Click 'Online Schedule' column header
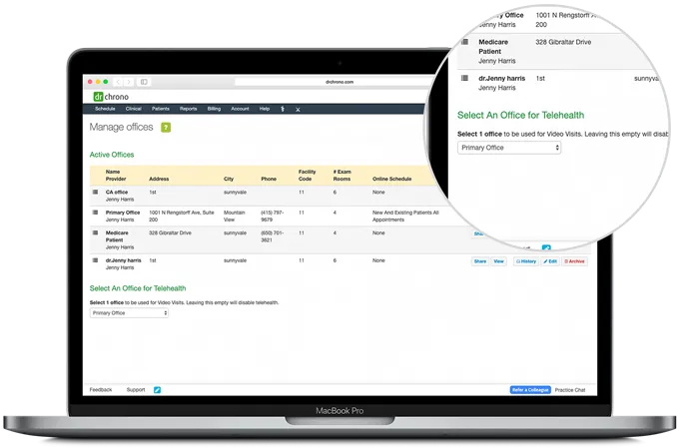The image size is (679, 448). click(x=391, y=179)
